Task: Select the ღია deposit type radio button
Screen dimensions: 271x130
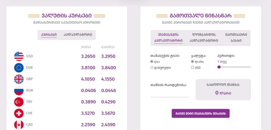Action: [x=152, y=62]
